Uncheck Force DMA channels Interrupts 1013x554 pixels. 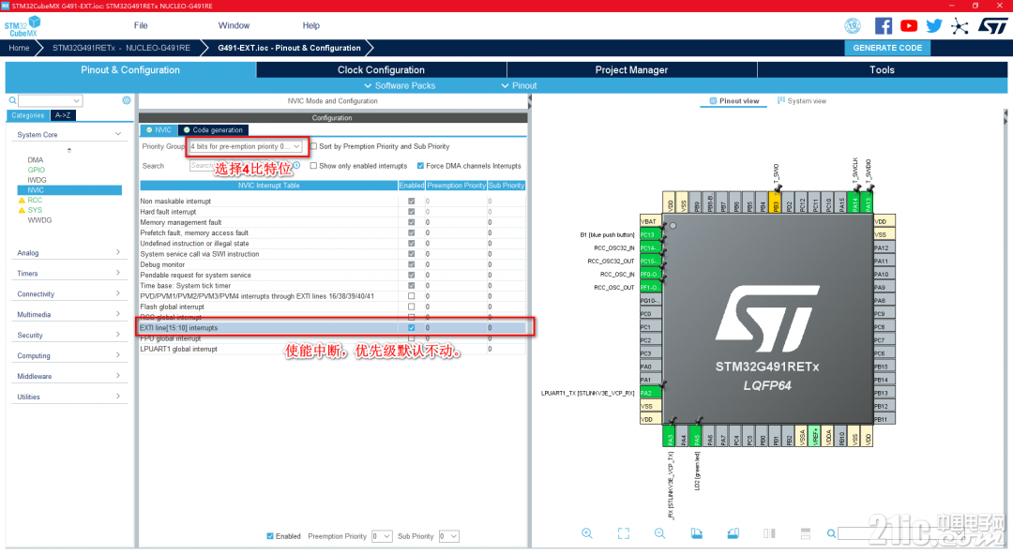(x=420, y=166)
